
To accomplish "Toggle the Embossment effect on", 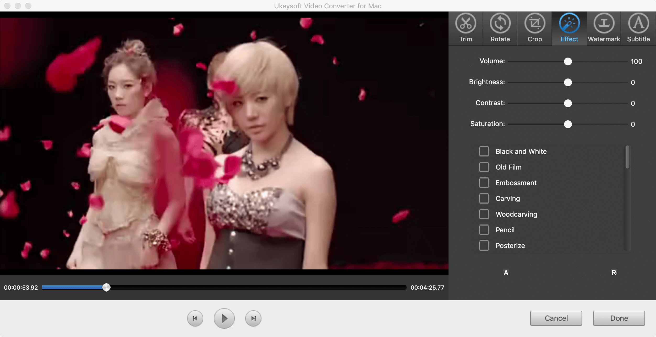I will point(484,183).
